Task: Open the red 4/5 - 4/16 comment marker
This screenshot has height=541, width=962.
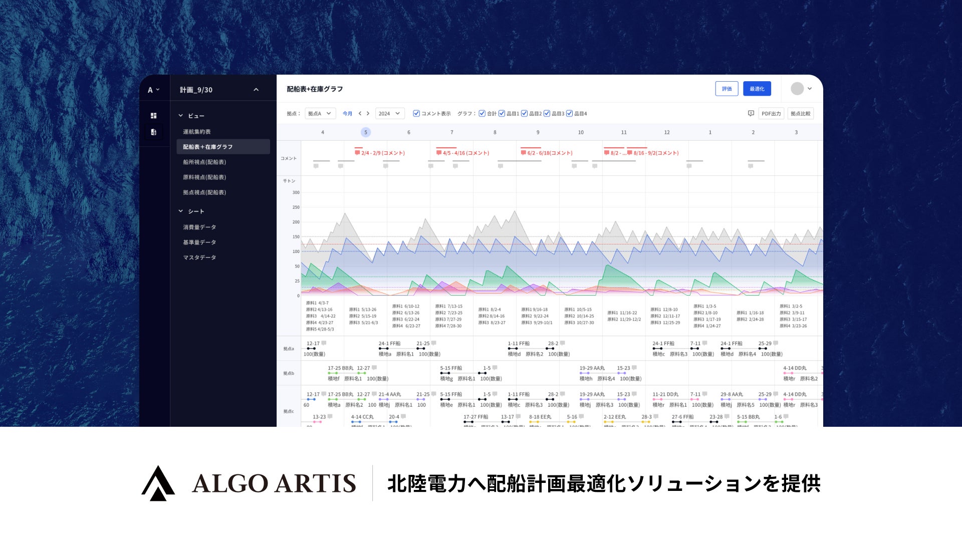Action: [462, 153]
